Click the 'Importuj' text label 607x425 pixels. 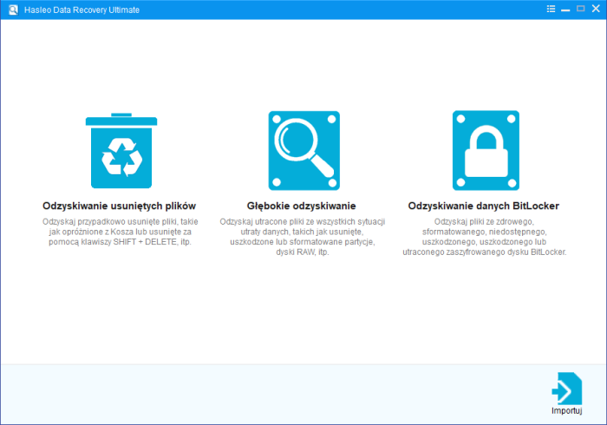click(x=565, y=409)
